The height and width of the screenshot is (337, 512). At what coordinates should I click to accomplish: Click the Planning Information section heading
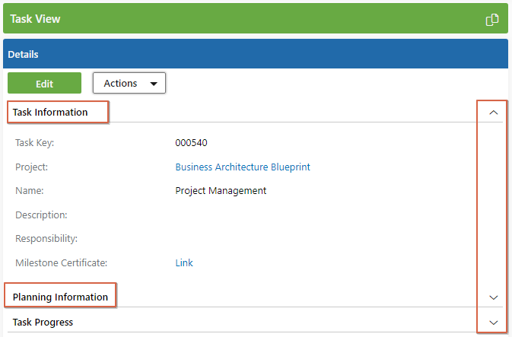point(60,297)
